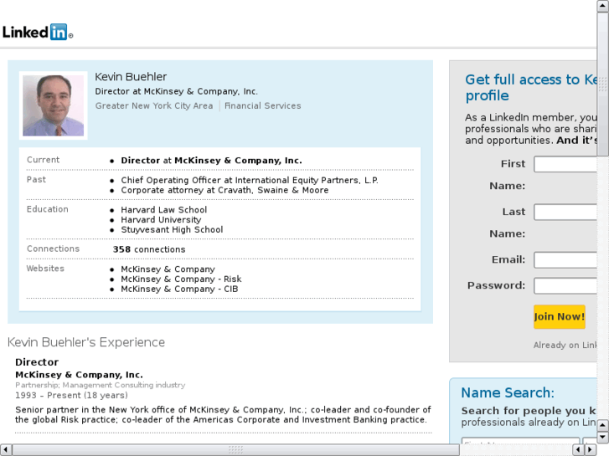
Task: Click the subtitle Director at McKinsey under the name
Action: click(176, 91)
